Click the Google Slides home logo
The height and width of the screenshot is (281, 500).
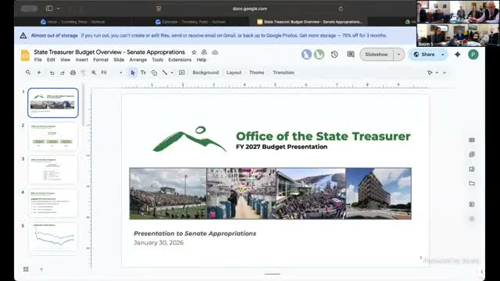pyautogui.click(x=25, y=55)
